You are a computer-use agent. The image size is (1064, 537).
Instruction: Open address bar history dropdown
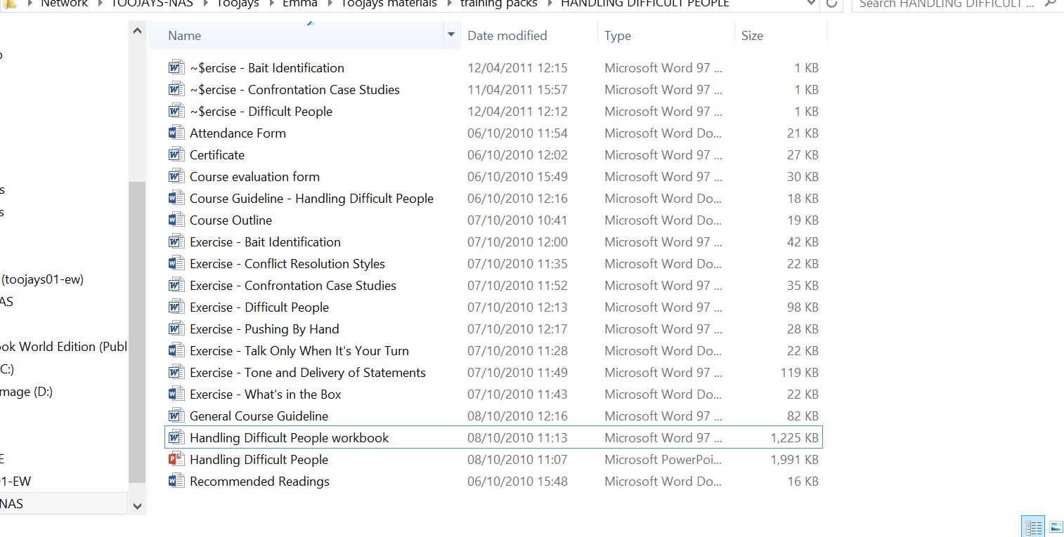[x=811, y=4]
